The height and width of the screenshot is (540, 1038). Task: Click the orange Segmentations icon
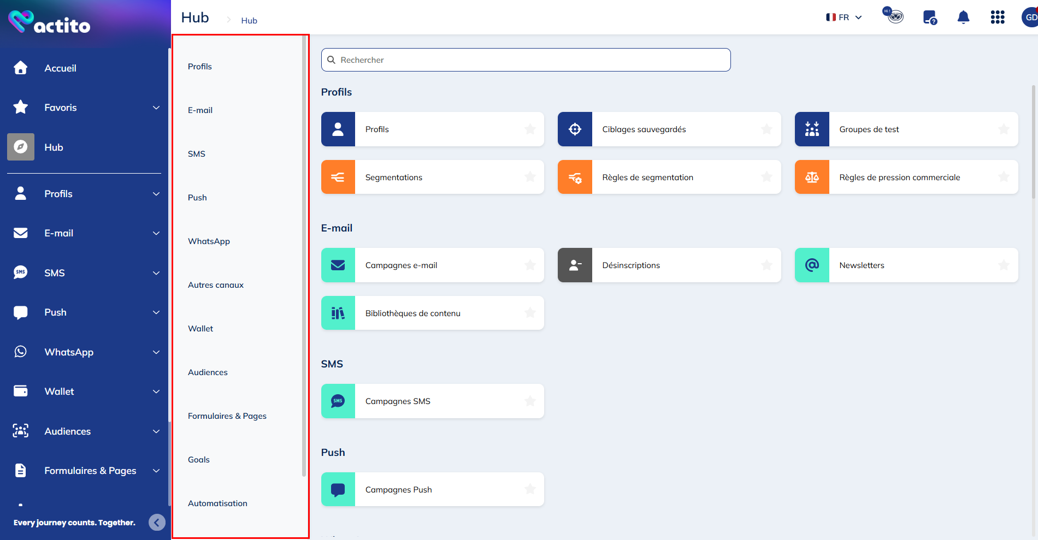[338, 177]
